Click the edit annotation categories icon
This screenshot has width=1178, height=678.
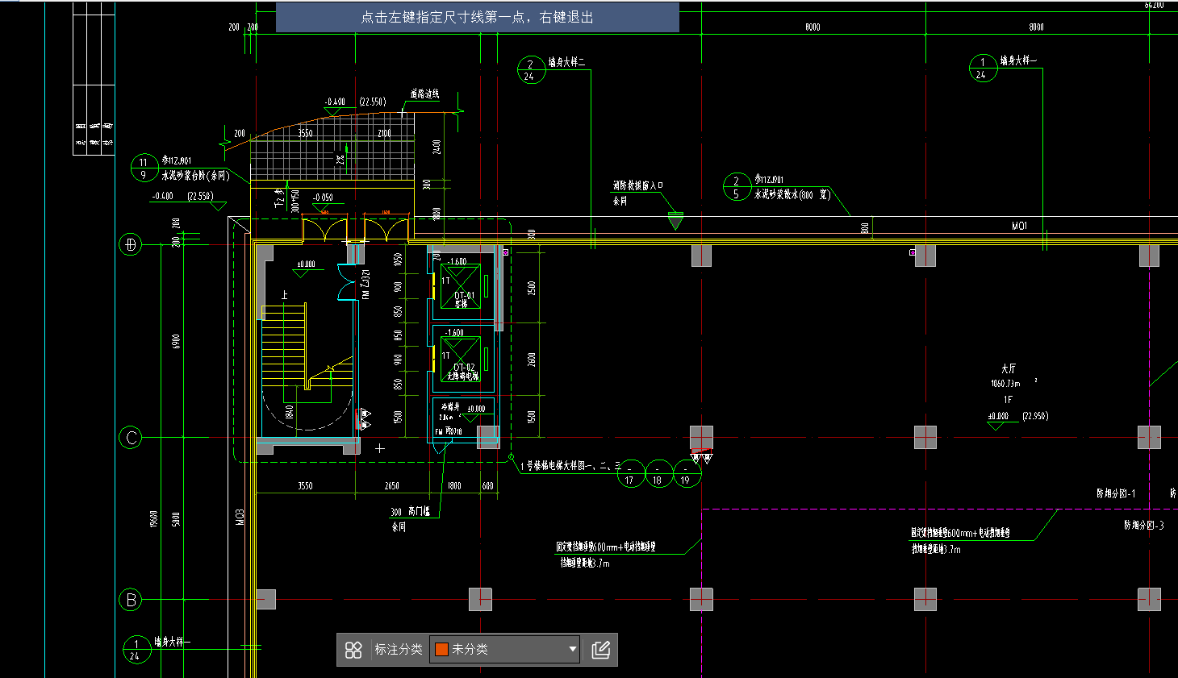(x=601, y=650)
